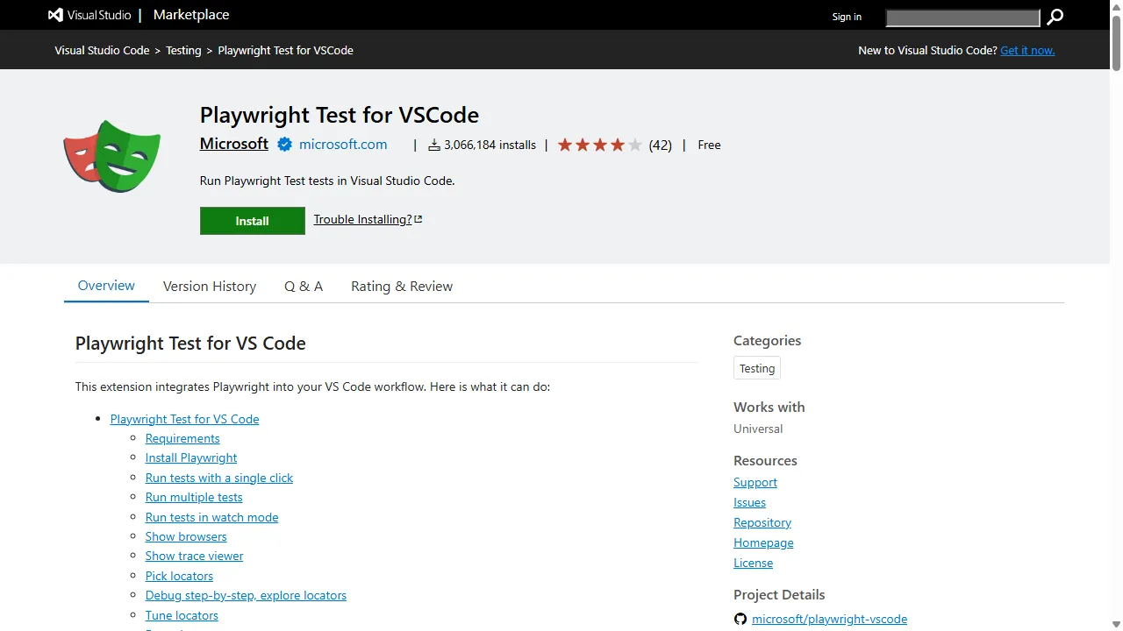Open the Trouble Installing? link
This screenshot has height=631, width=1123.
tap(362, 219)
